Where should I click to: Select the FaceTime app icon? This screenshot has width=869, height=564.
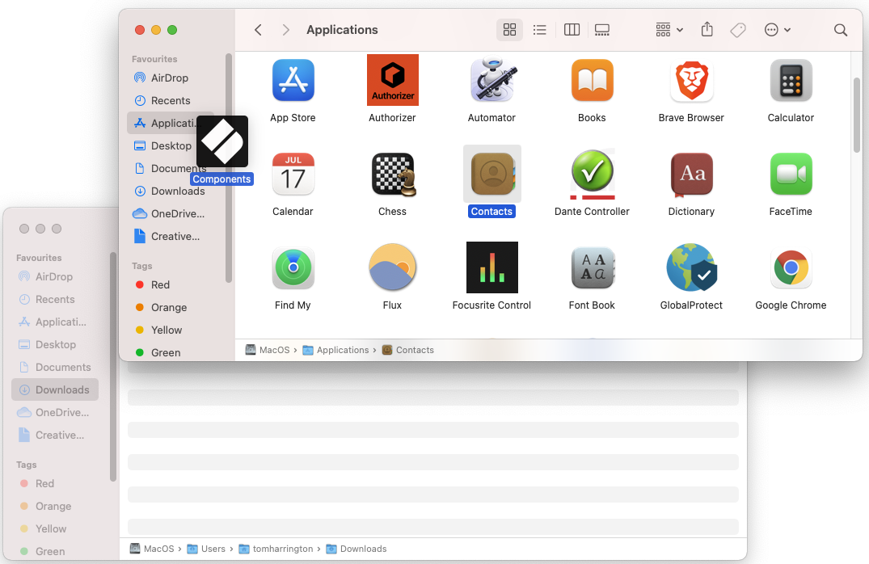point(791,174)
